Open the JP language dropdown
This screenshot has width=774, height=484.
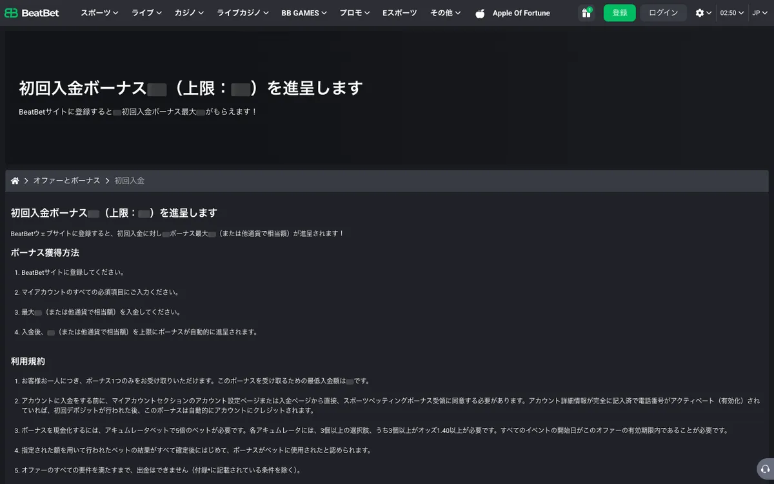tap(760, 13)
